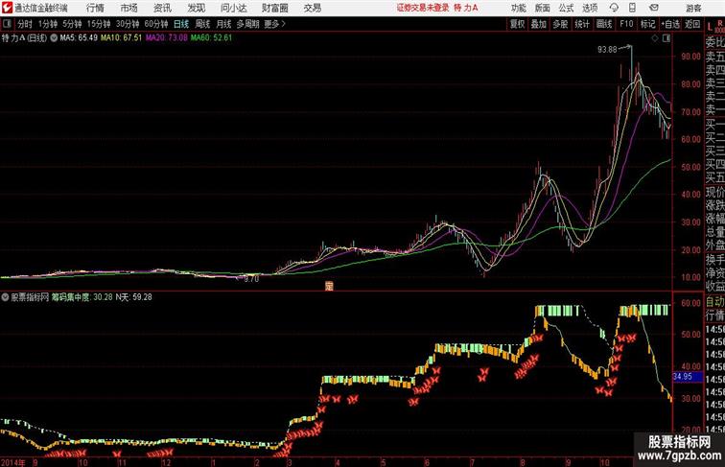Open the 交易 menu

pos(312,8)
